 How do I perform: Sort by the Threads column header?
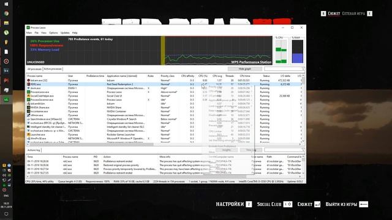click(x=230, y=76)
